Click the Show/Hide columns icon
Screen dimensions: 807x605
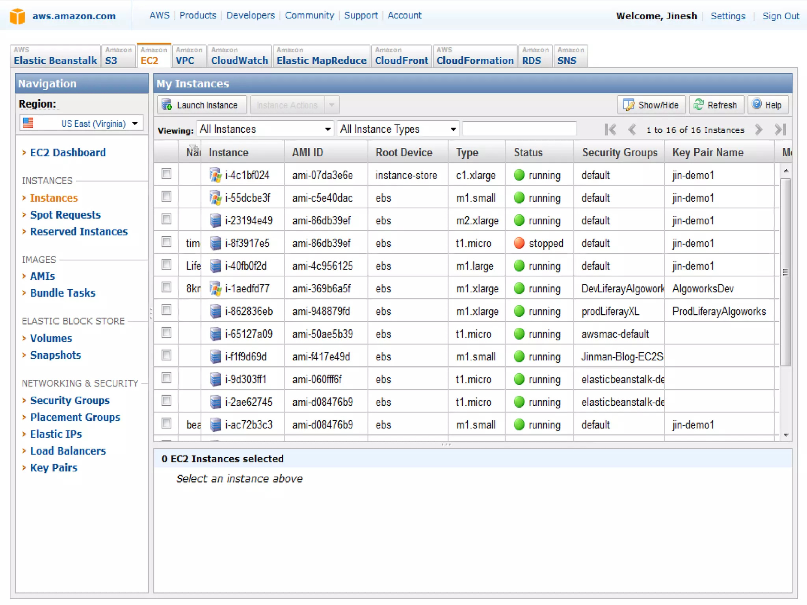(628, 105)
